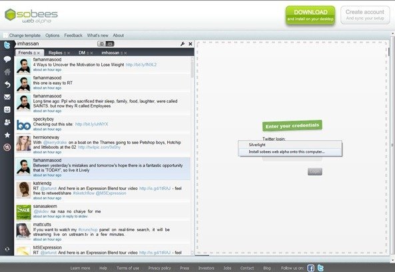Screen dimensions: 395x272
Task: Close the imhassan panel with X
Action: (x=191, y=44)
